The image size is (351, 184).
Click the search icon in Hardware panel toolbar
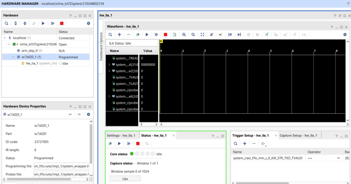tap(6, 23)
